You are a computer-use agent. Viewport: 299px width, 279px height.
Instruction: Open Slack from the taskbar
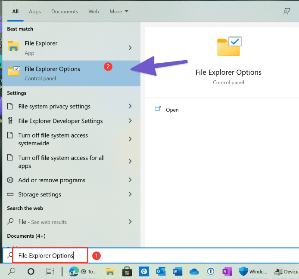[x=144, y=271]
